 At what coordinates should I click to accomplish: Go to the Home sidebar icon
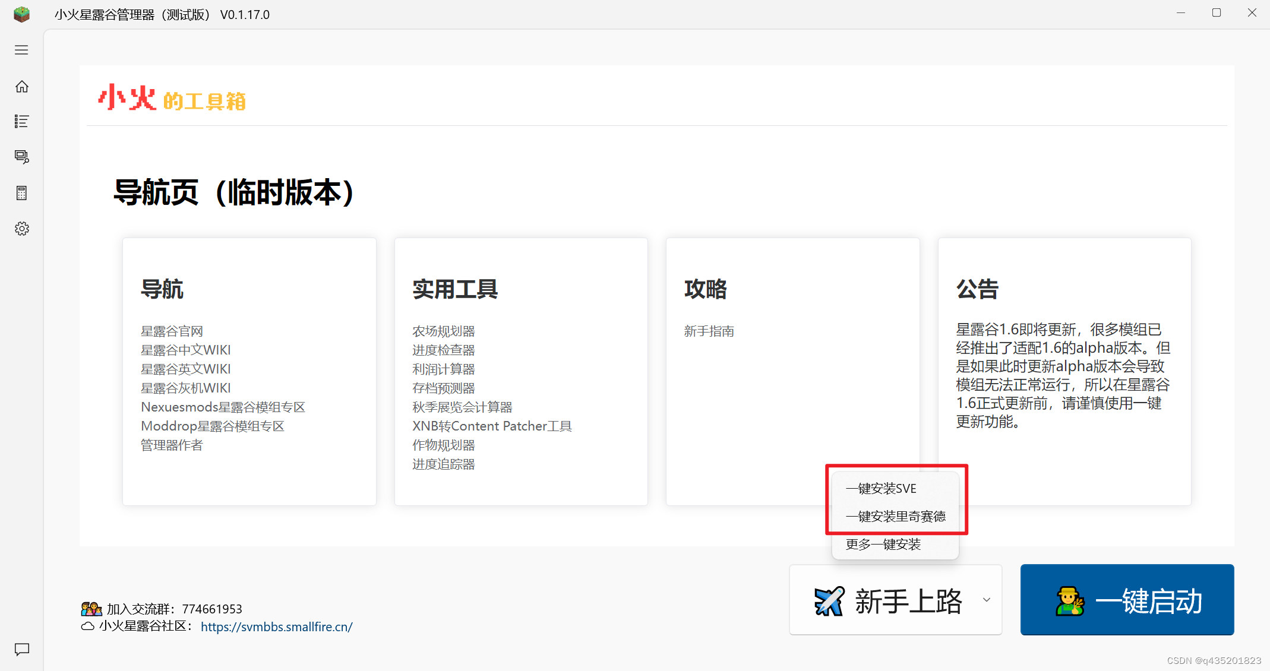point(21,87)
